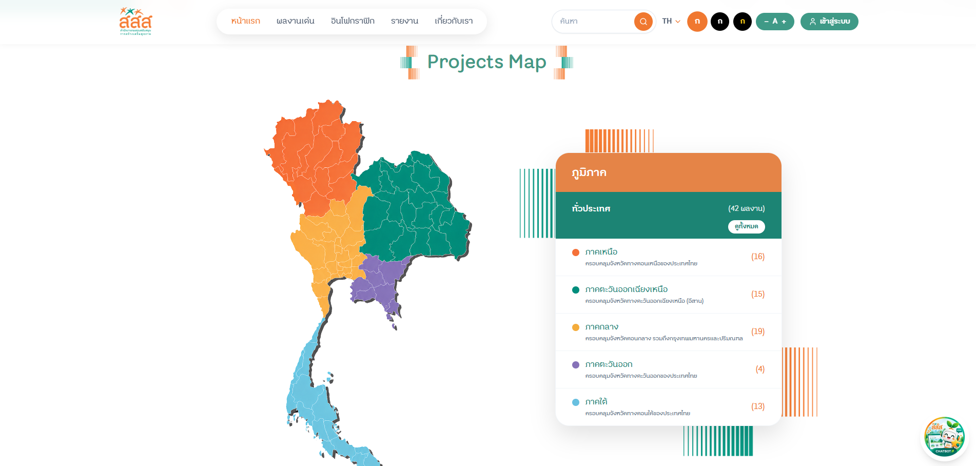Viewport: 976px width, 466px height.
Task: Click the (19) count in ภาคกลาง row
Action: 758,332
